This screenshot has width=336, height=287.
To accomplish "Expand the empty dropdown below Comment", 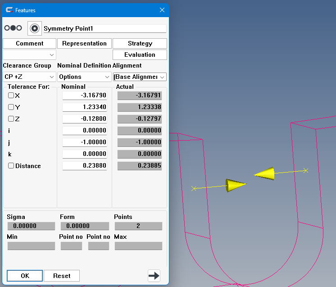I will tap(29, 55).
